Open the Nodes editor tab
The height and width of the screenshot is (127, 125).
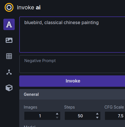click(x=9, y=72)
